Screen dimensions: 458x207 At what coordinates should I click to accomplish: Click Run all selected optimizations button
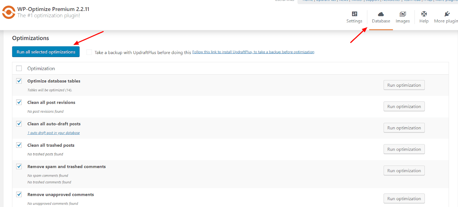[x=46, y=52]
